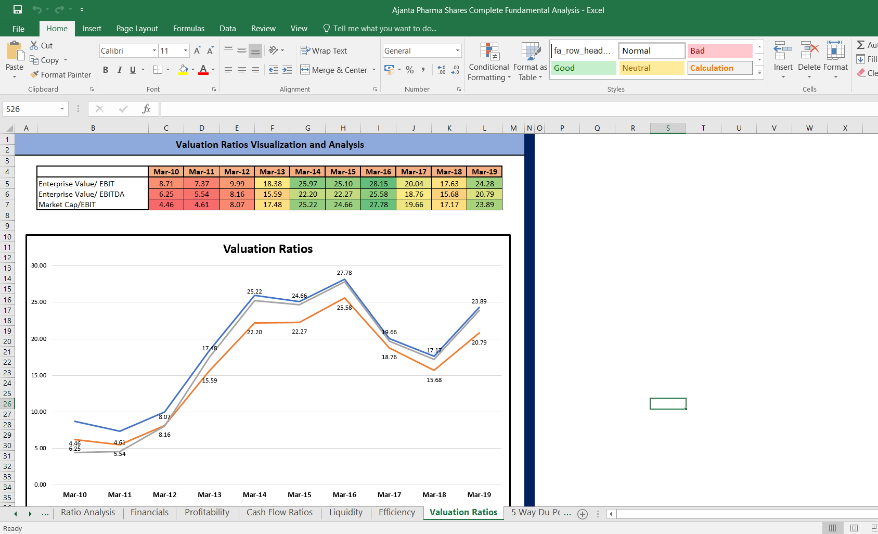878x534 pixels.
Task: Increase the cell indent
Action: click(287, 70)
